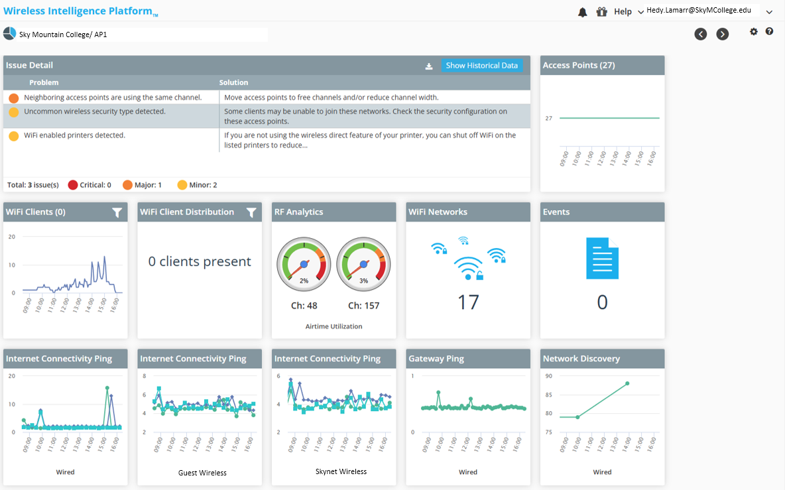The width and height of the screenshot is (785, 490).
Task: Click the WiFi Networks count 17
Action: [469, 302]
